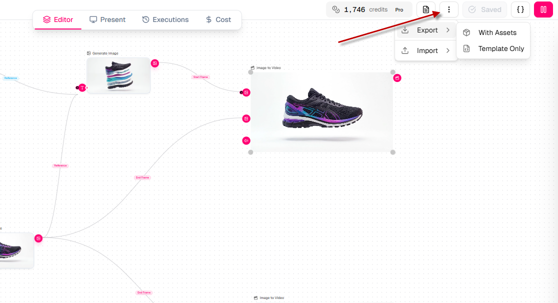Screen dimensions: 558x303
Task: Choose Template Only export option
Action: pyautogui.click(x=500, y=48)
